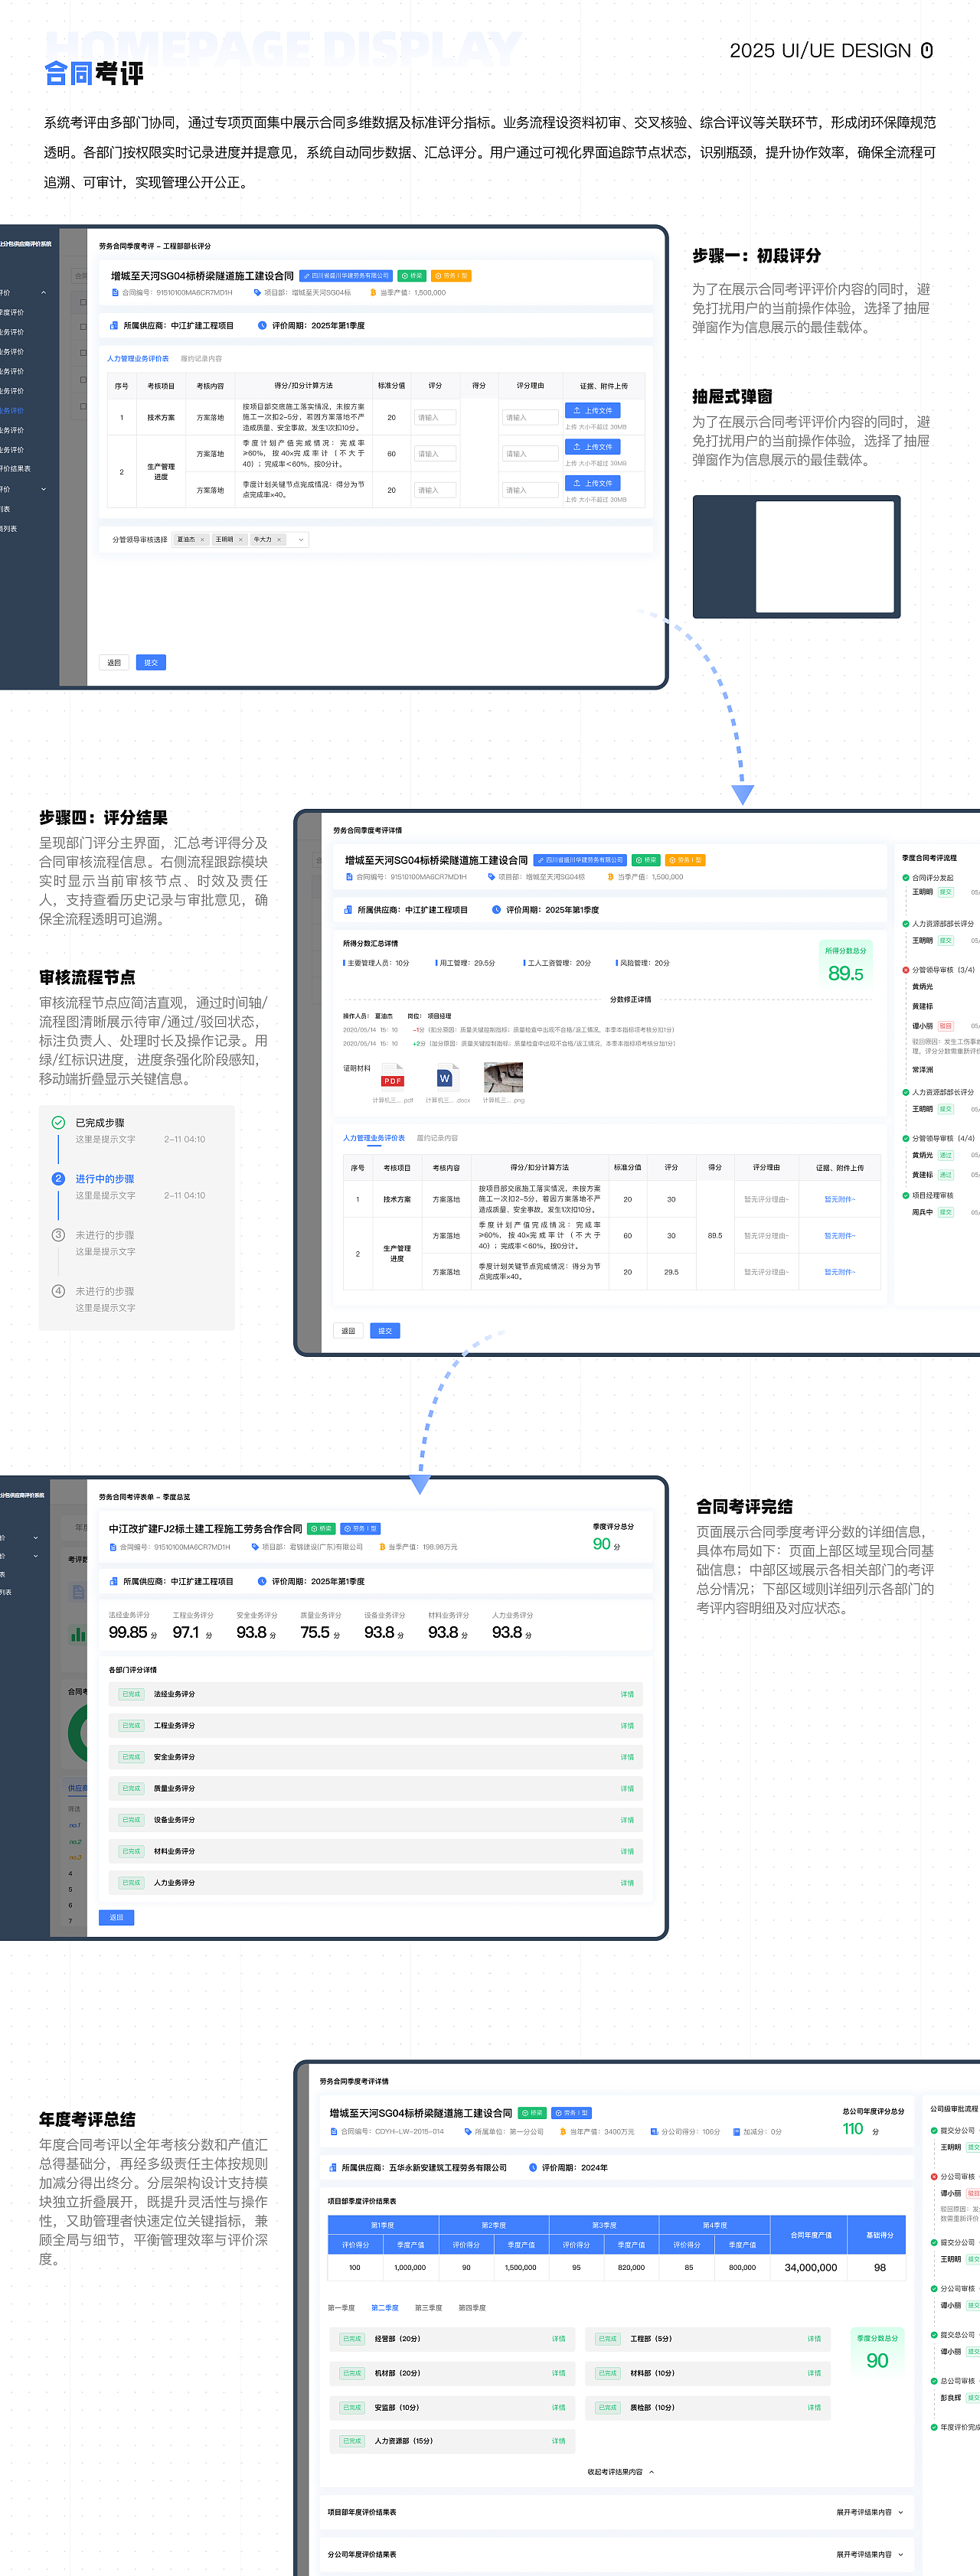Select 第四季度 tab in annual review
980x2576 pixels.
click(x=472, y=2309)
